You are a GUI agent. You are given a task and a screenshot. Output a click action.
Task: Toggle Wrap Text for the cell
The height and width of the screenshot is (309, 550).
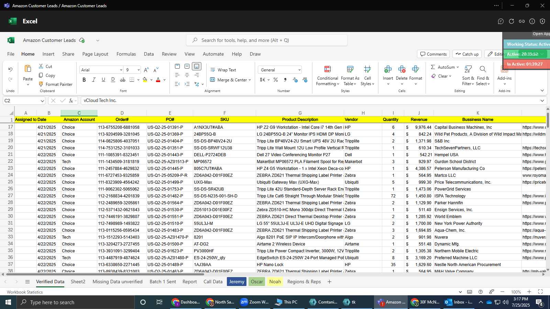pyautogui.click(x=223, y=70)
